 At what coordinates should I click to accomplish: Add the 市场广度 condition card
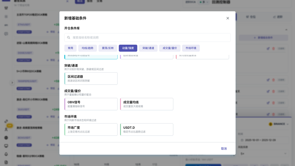(91, 129)
